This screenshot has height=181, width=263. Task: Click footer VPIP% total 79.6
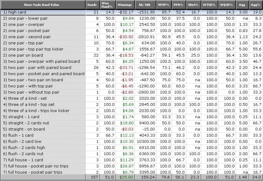[166, 177]
